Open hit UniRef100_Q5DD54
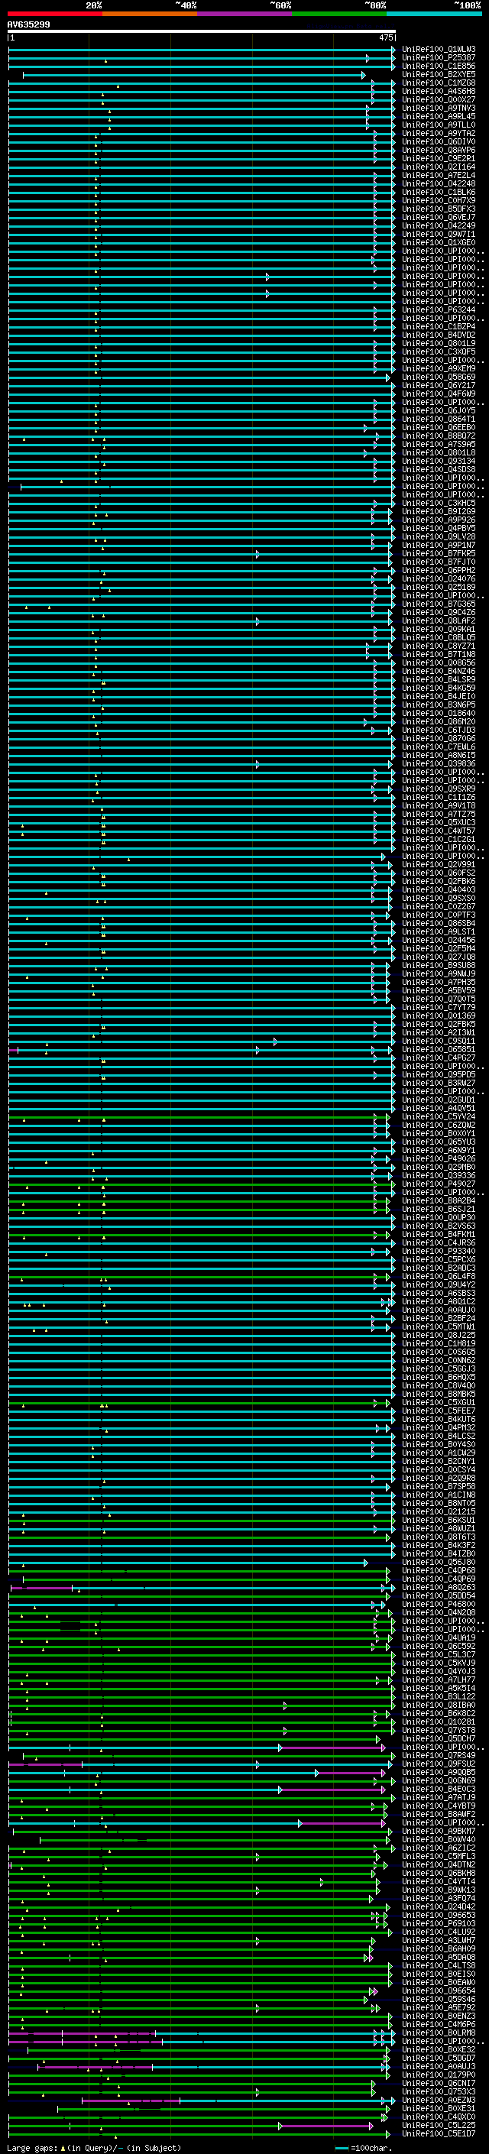This screenshot has height=2154, width=489. tap(439, 1596)
